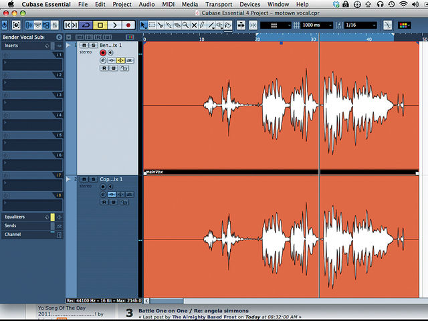The height and width of the screenshot is (321, 428).
Task: Open the Snap type dropdown
Action: point(276,25)
